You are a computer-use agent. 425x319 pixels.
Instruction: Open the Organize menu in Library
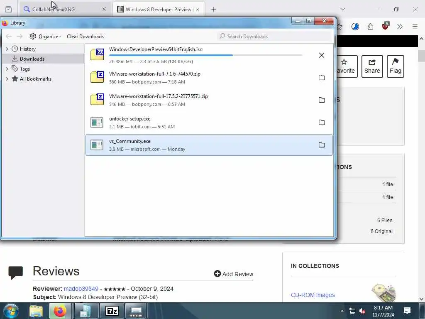(x=45, y=37)
